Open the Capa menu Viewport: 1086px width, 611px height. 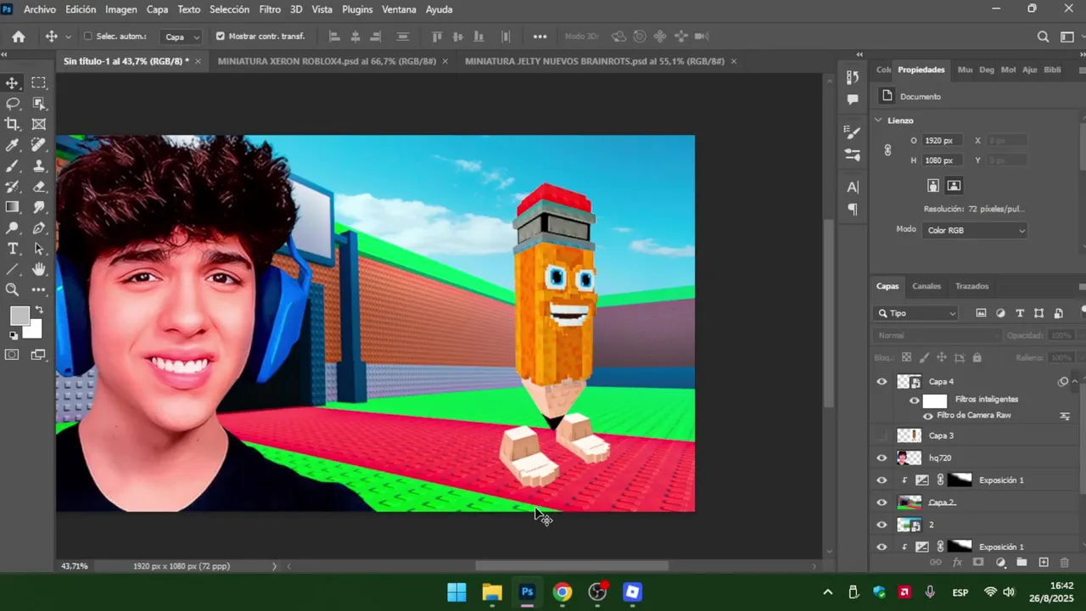pyautogui.click(x=157, y=9)
